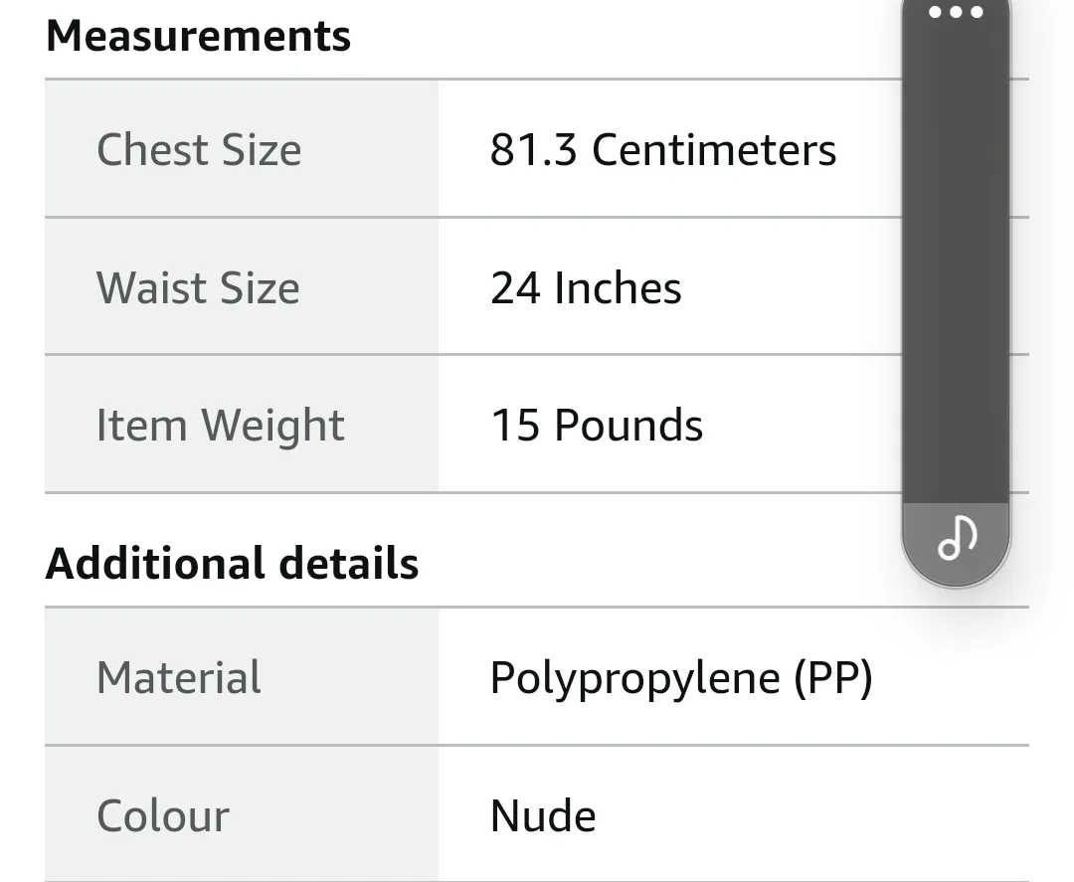Click the 24 Inches measurement value
Image resolution: width=1074 pixels, height=882 pixels.
tap(586, 287)
